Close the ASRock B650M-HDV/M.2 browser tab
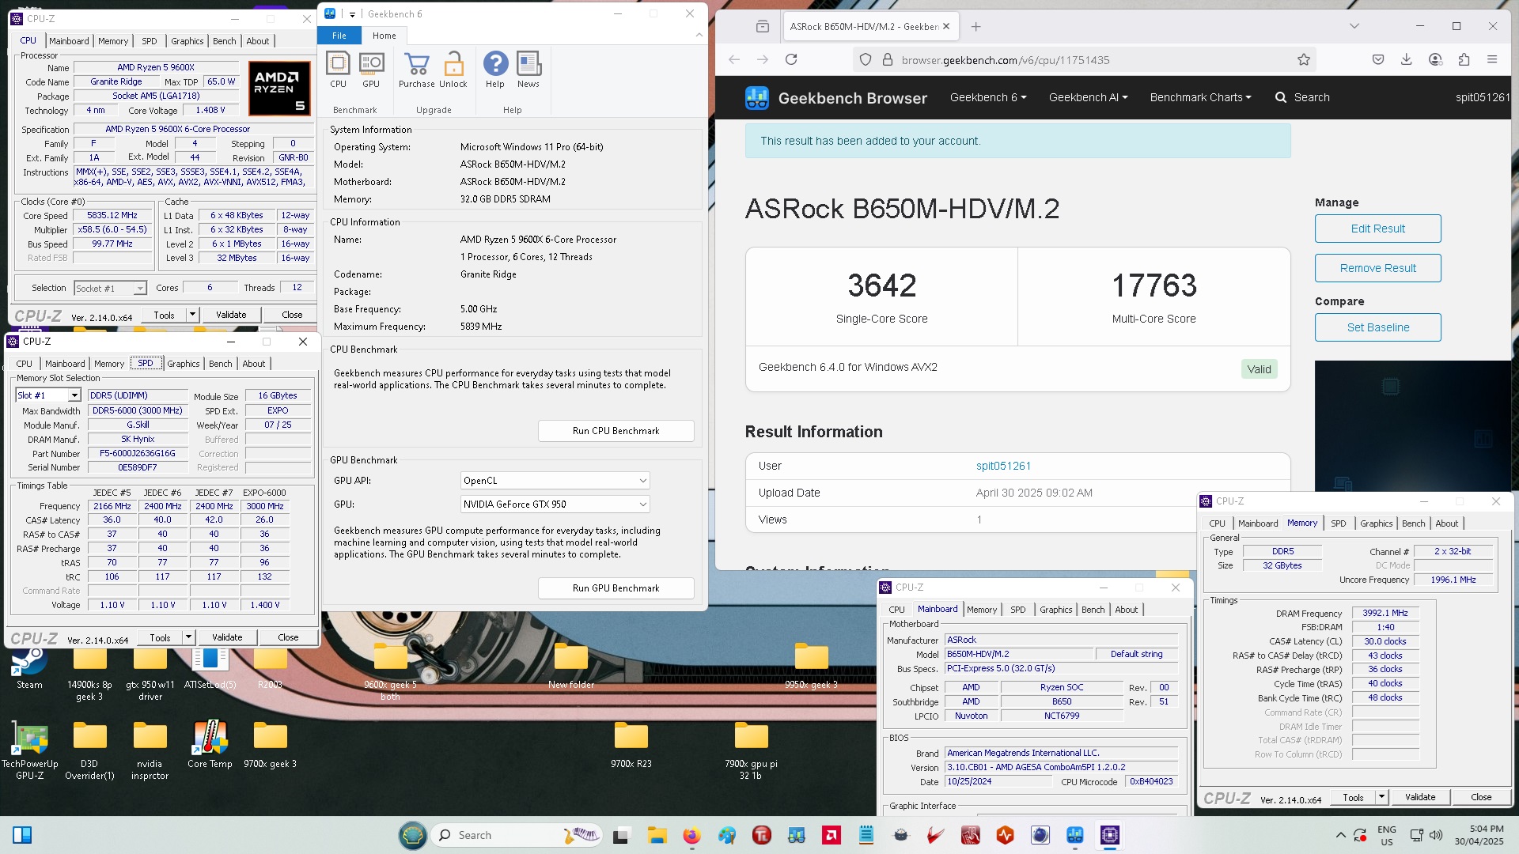 (x=946, y=26)
